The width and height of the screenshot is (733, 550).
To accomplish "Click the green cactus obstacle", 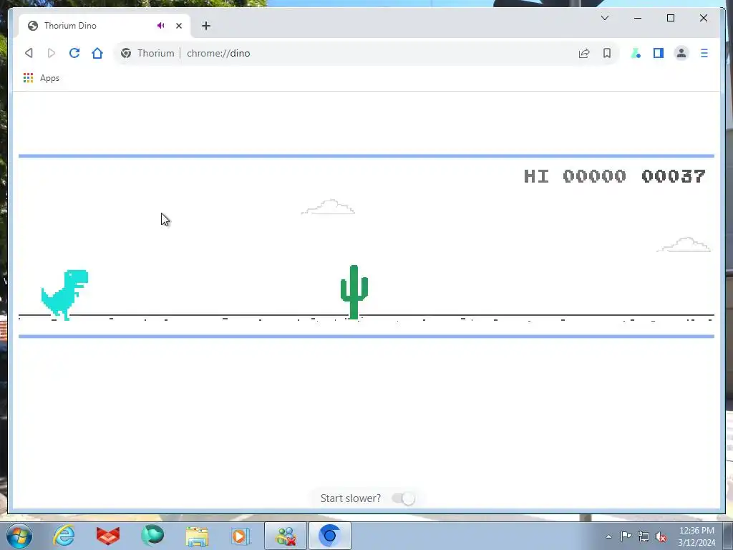I will click(354, 292).
